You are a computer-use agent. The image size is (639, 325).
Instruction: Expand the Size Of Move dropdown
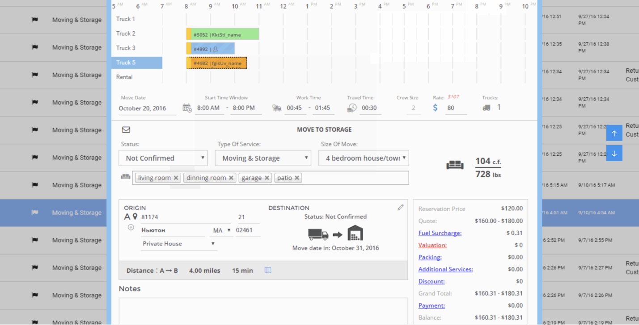364,158
